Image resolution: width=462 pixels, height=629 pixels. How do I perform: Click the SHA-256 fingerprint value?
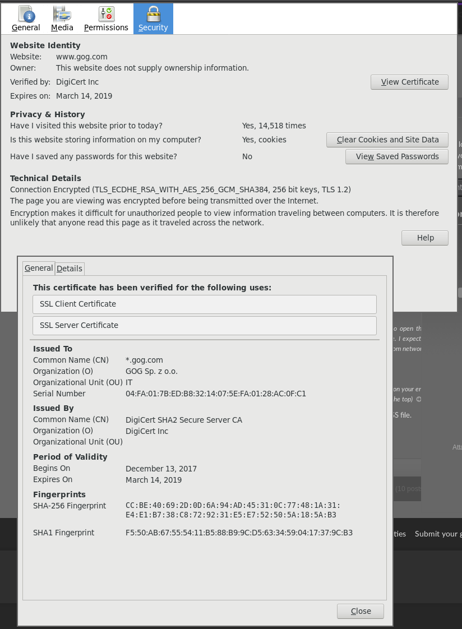coord(233,510)
